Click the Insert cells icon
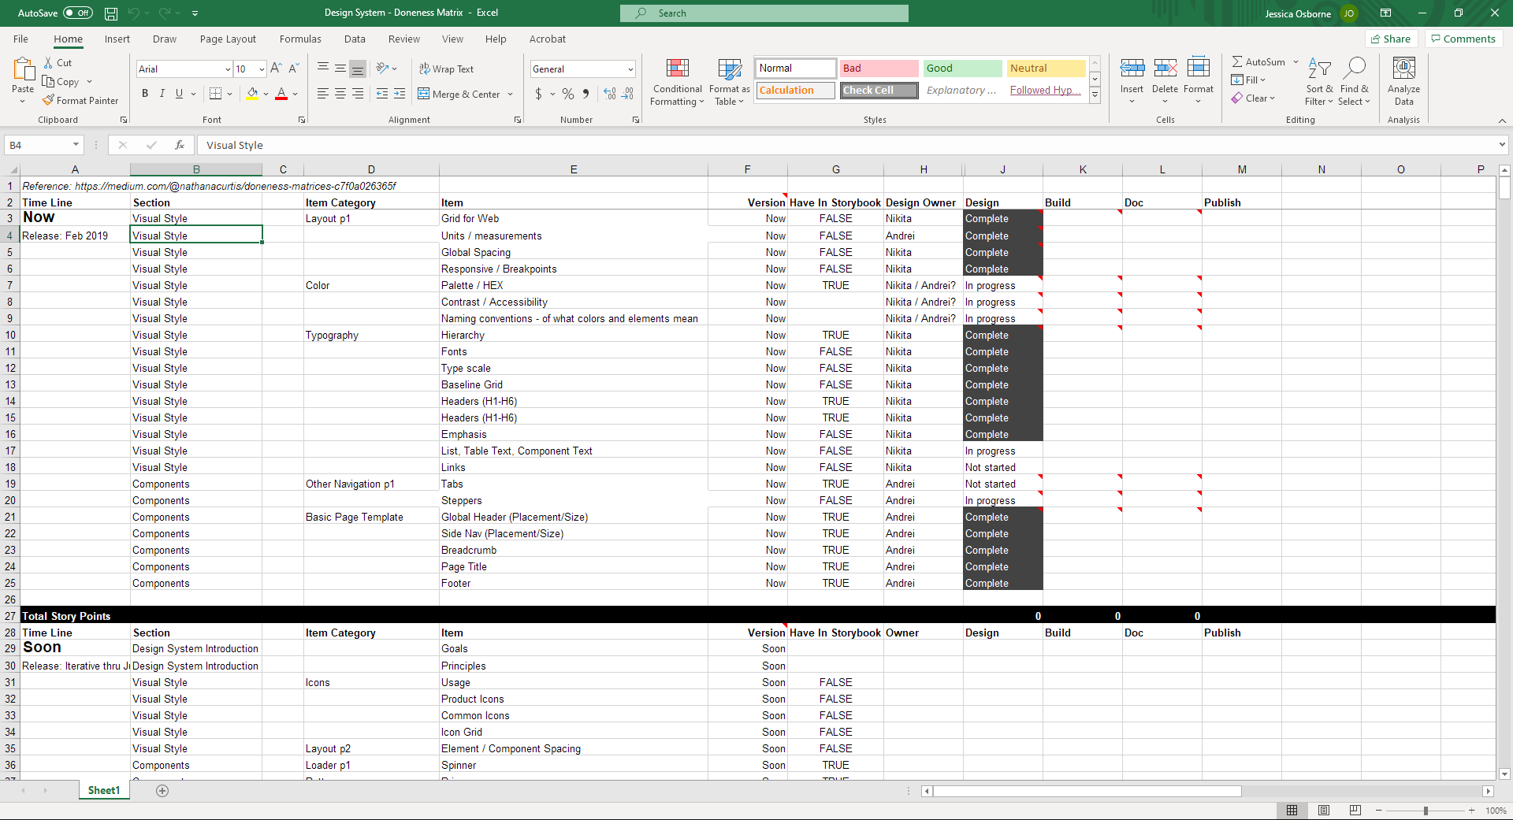Image resolution: width=1513 pixels, height=820 pixels. point(1132,69)
